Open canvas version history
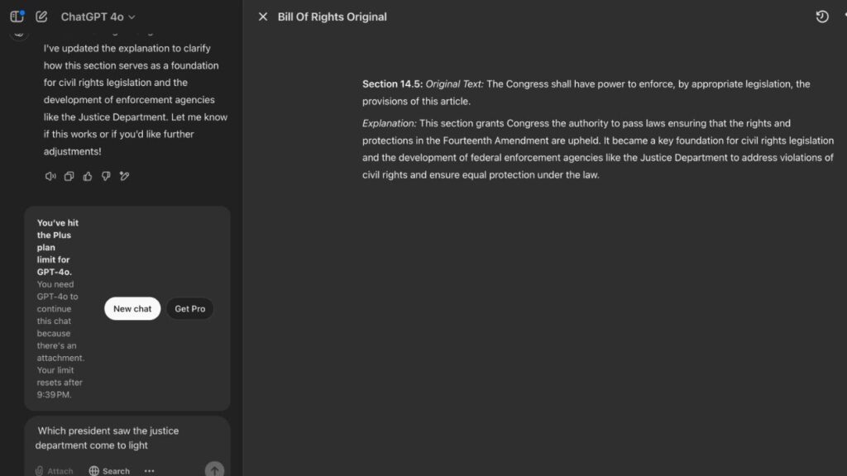The image size is (847, 476). 821,17
